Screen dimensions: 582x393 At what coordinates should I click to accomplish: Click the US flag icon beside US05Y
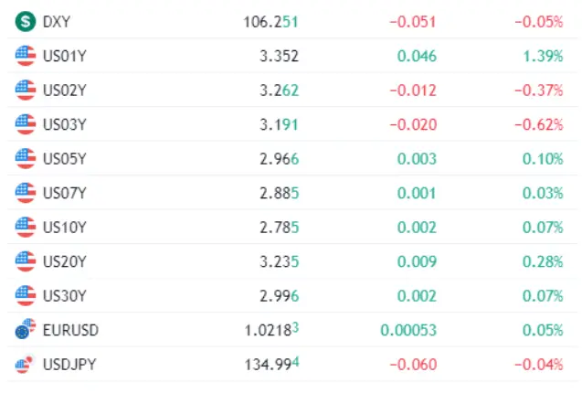coord(26,159)
